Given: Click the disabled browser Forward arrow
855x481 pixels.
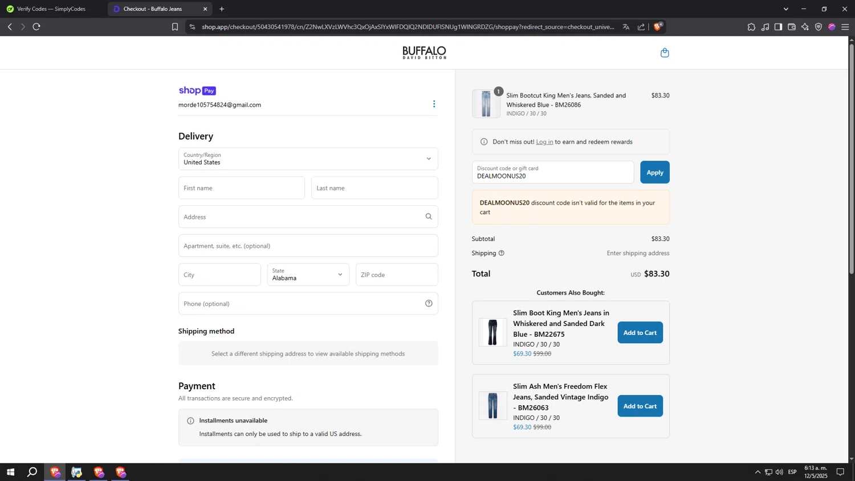Looking at the screenshot, I should tap(23, 27).
